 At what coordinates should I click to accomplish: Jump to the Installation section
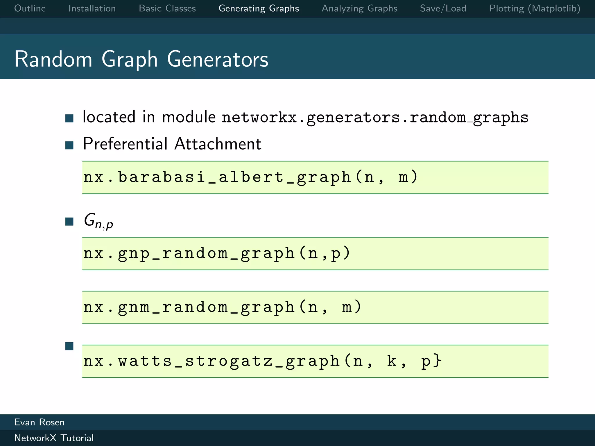[92, 8]
